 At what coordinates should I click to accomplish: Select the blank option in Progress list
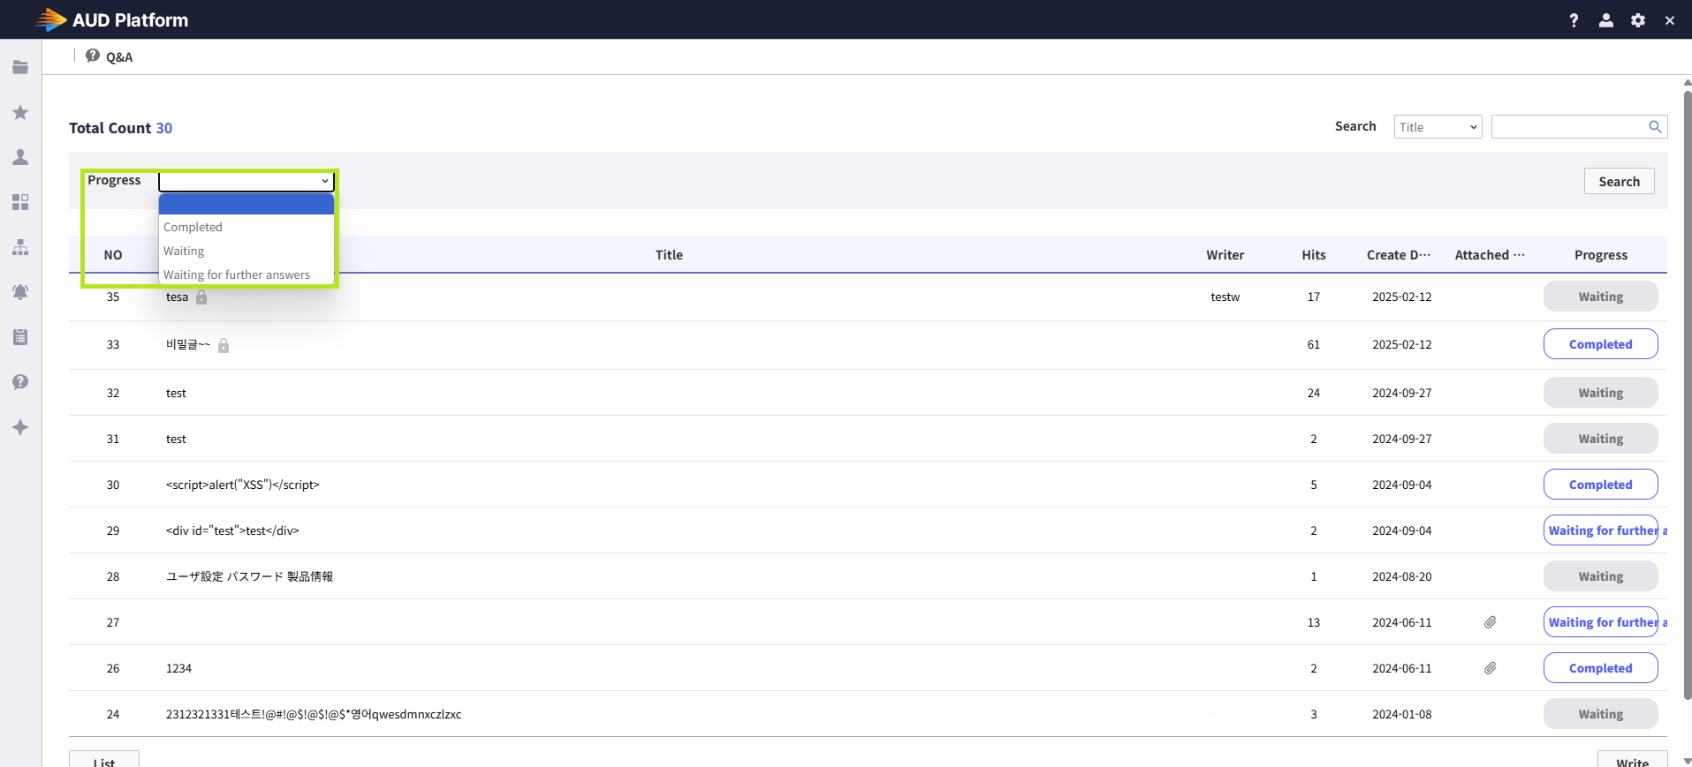(x=247, y=204)
